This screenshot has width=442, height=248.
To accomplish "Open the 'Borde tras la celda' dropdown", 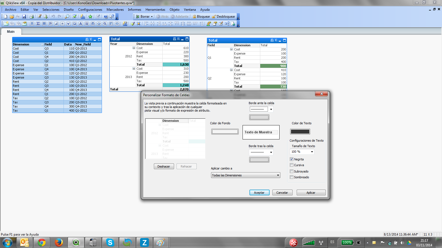I will tap(271, 152).
